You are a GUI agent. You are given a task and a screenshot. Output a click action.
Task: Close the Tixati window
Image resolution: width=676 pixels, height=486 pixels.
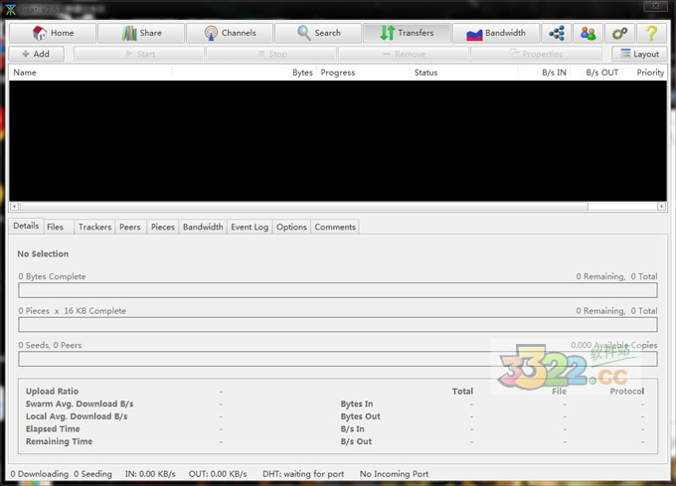tap(655, 6)
